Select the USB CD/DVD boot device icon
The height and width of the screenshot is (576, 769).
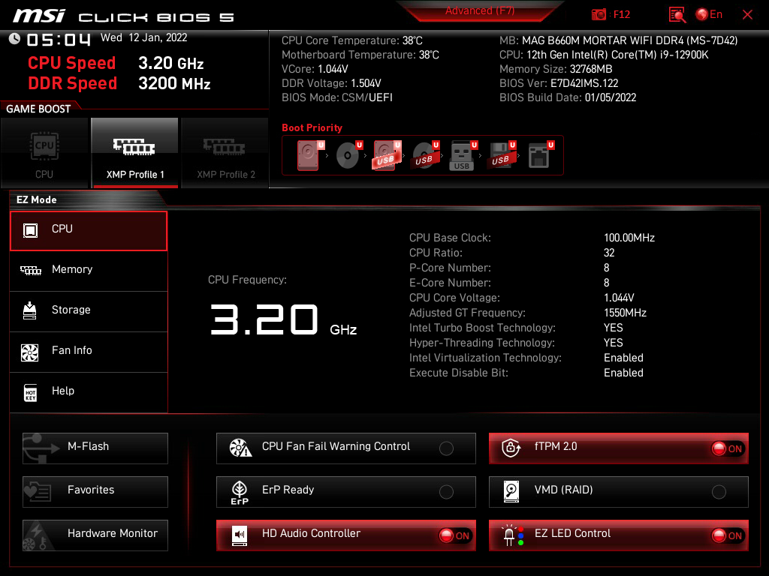coord(426,155)
